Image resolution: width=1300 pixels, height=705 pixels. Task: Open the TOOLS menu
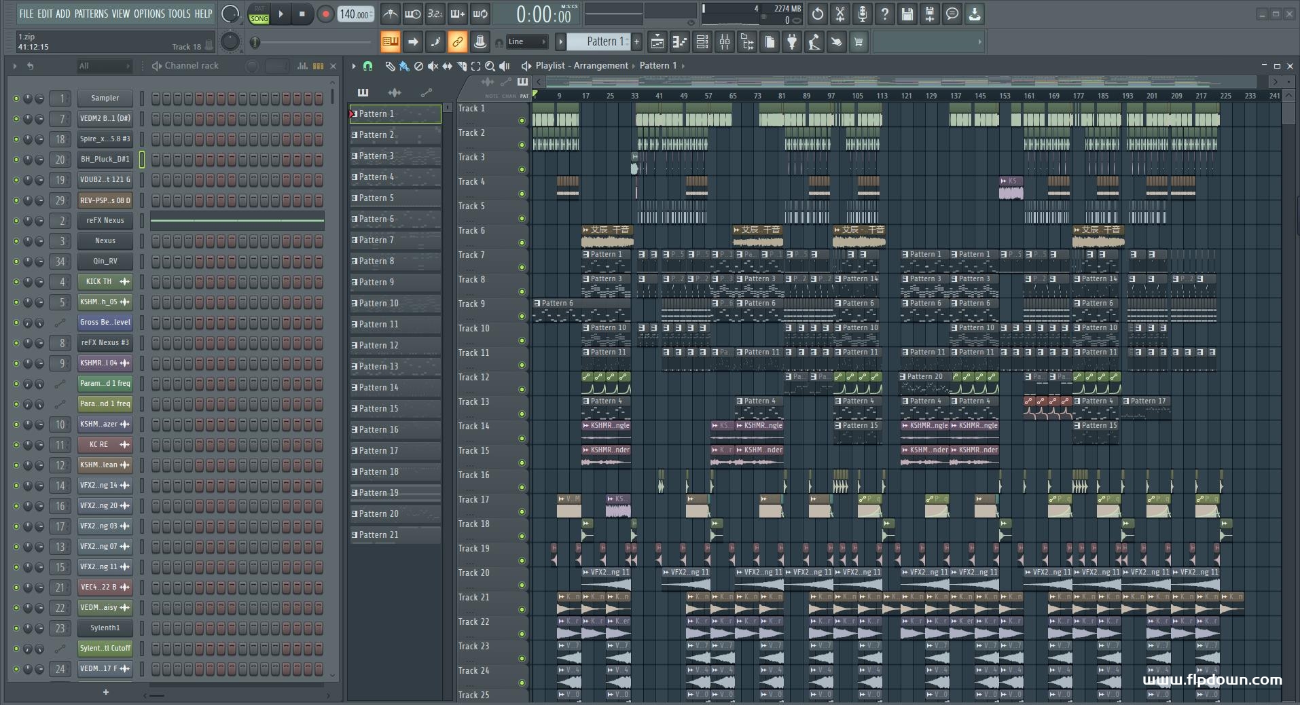(x=179, y=14)
